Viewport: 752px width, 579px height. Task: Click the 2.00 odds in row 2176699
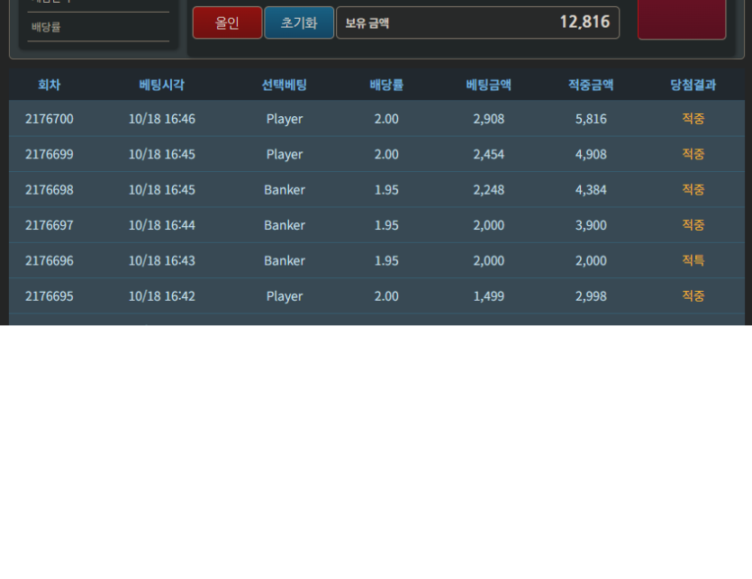(x=386, y=154)
